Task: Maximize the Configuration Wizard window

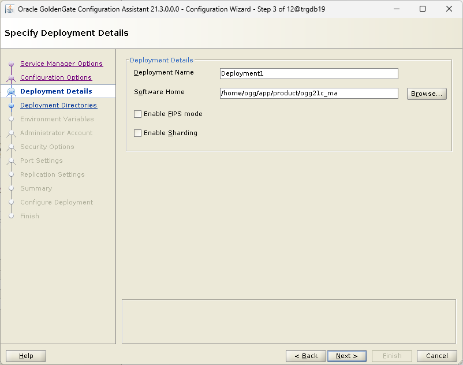Action: tap(423, 9)
